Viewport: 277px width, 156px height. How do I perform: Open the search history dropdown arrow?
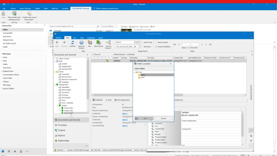140,42
